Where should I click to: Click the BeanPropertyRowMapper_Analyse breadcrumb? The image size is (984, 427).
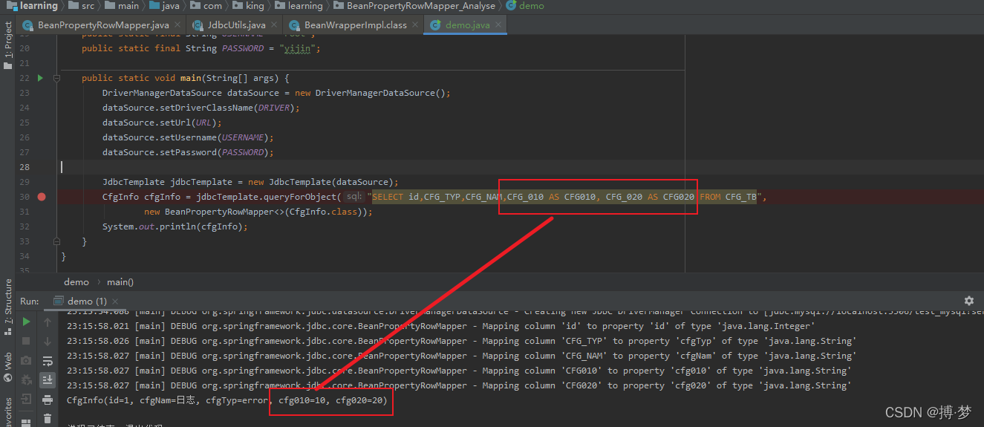[x=415, y=6]
